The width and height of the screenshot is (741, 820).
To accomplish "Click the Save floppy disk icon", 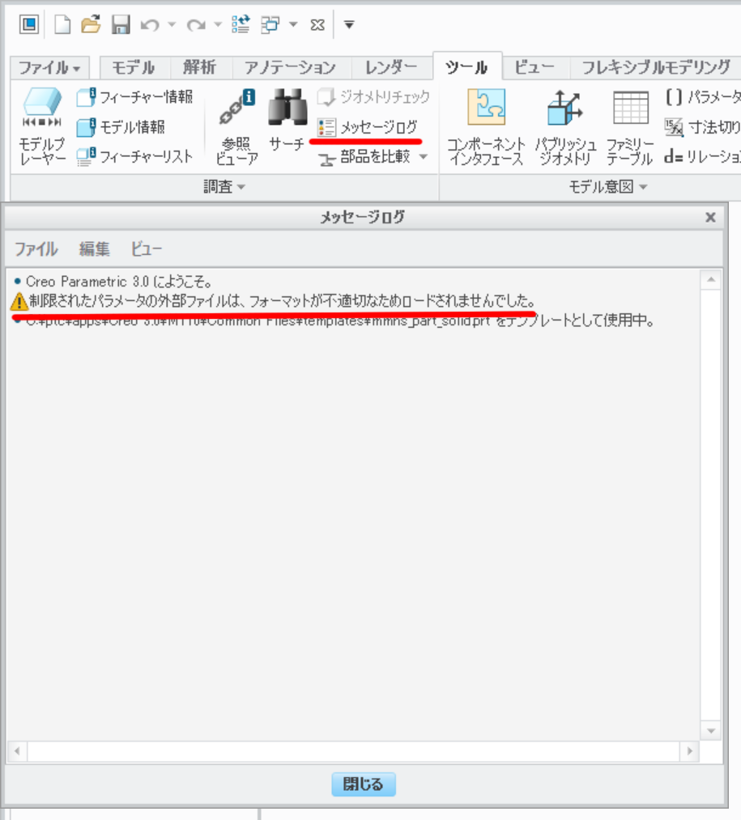I will click(121, 24).
